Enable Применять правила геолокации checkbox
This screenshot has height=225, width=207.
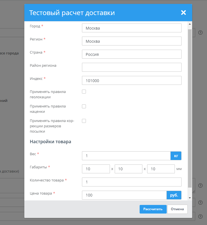[x=84, y=92]
